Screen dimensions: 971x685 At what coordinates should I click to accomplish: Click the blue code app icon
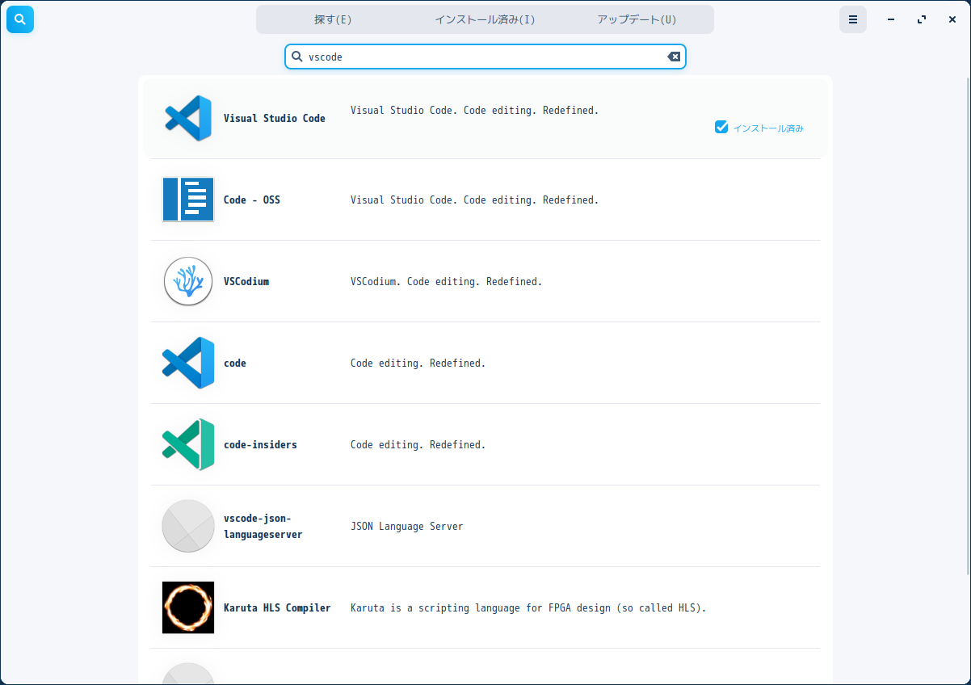188,363
